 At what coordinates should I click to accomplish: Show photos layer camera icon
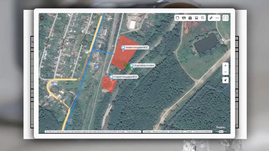[x=190, y=18]
